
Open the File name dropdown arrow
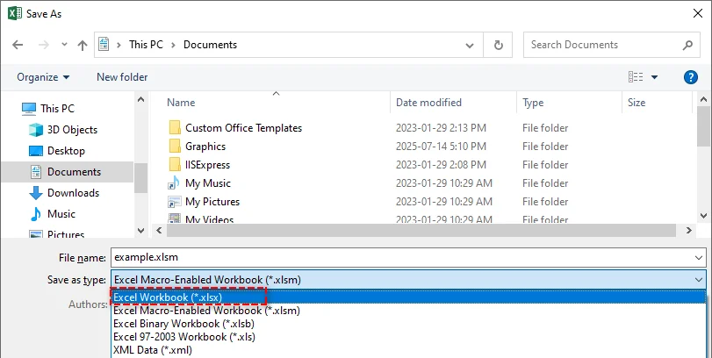click(699, 258)
